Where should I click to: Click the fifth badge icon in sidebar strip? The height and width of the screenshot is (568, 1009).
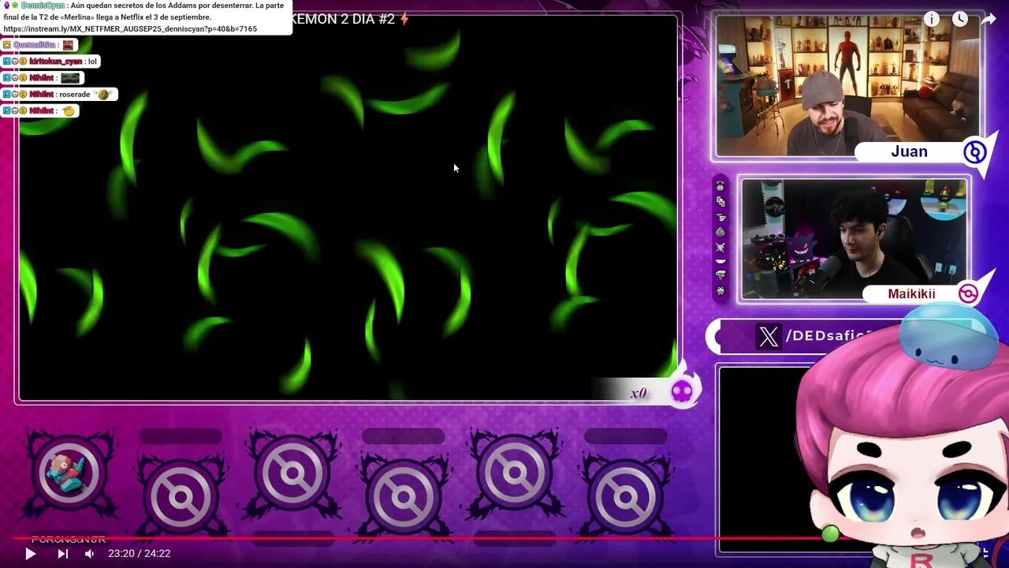click(x=720, y=247)
